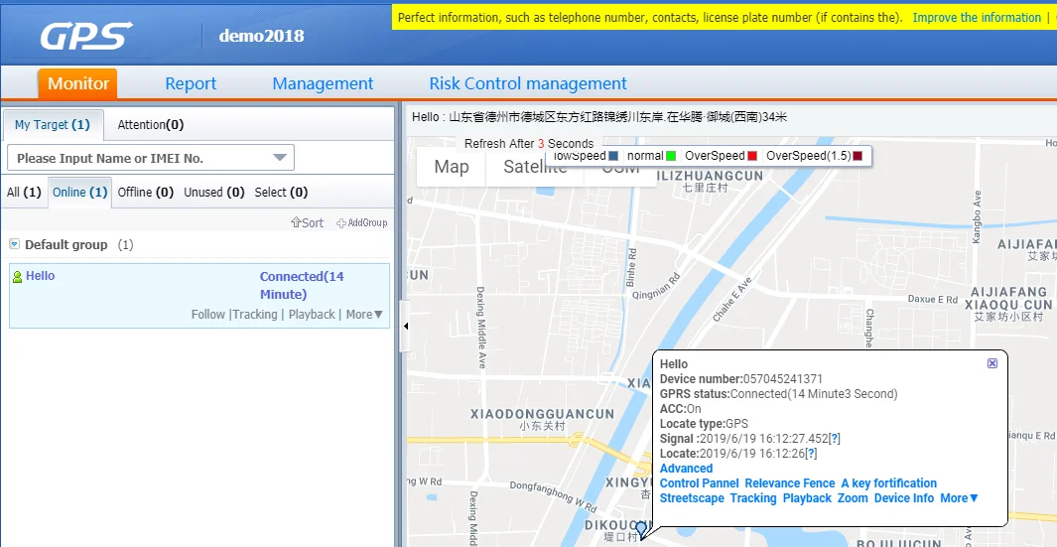Click the device location marker on the map
The image size is (1057, 547).
tap(642, 529)
